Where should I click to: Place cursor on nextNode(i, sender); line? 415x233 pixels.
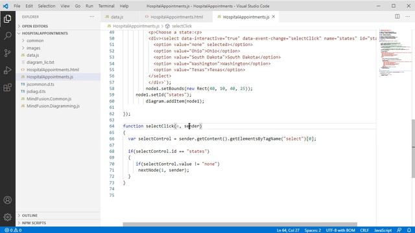coord(163,170)
